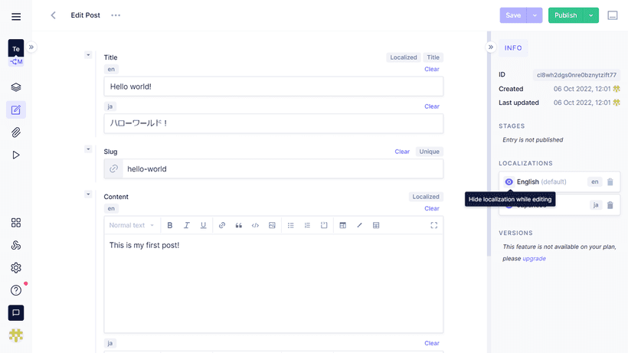Open the Save dropdown arrow
628x353 pixels.
(x=535, y=15)
